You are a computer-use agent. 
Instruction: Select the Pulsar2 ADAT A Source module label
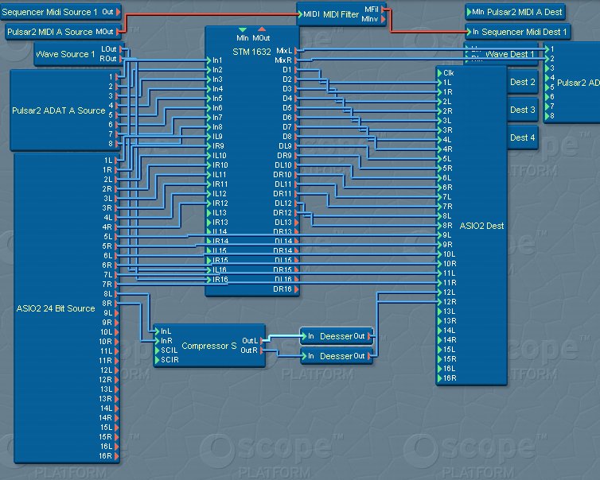[x=59, y=110]
